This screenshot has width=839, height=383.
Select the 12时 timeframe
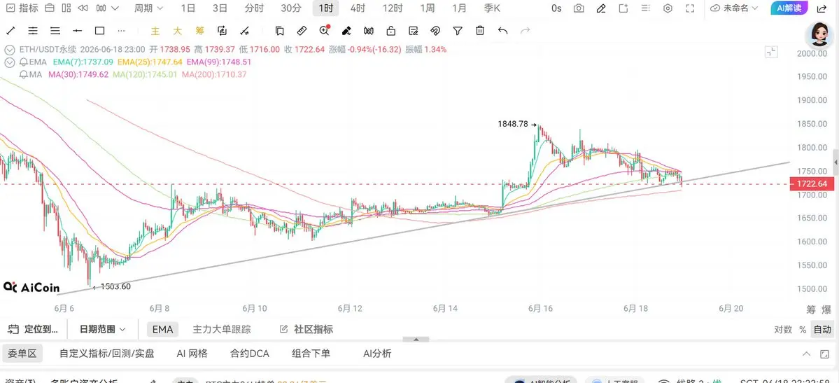click(393, 8)
